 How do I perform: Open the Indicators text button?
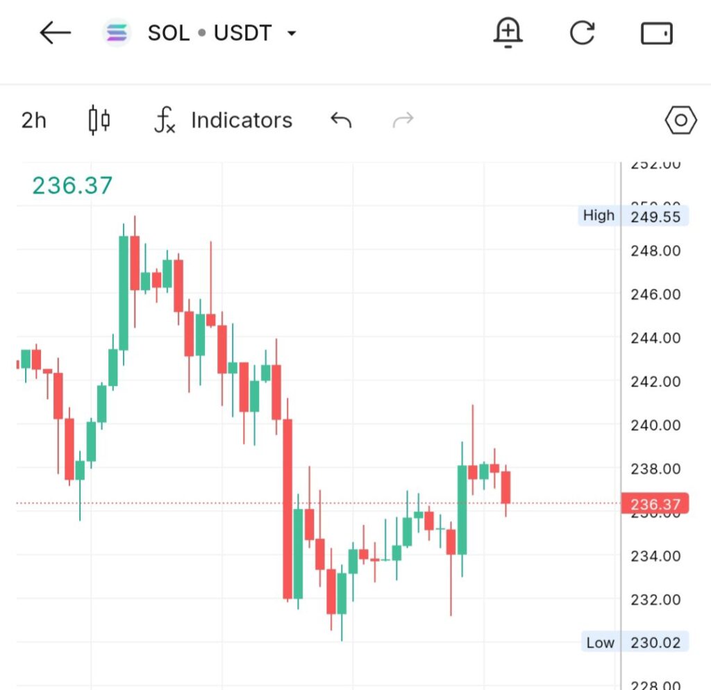click(x=242, y=120)
